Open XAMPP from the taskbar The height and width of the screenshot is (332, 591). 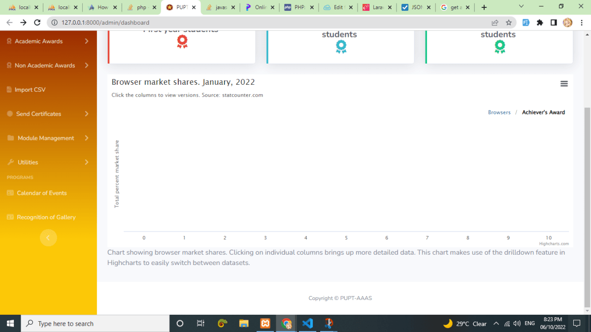(265, 324)
